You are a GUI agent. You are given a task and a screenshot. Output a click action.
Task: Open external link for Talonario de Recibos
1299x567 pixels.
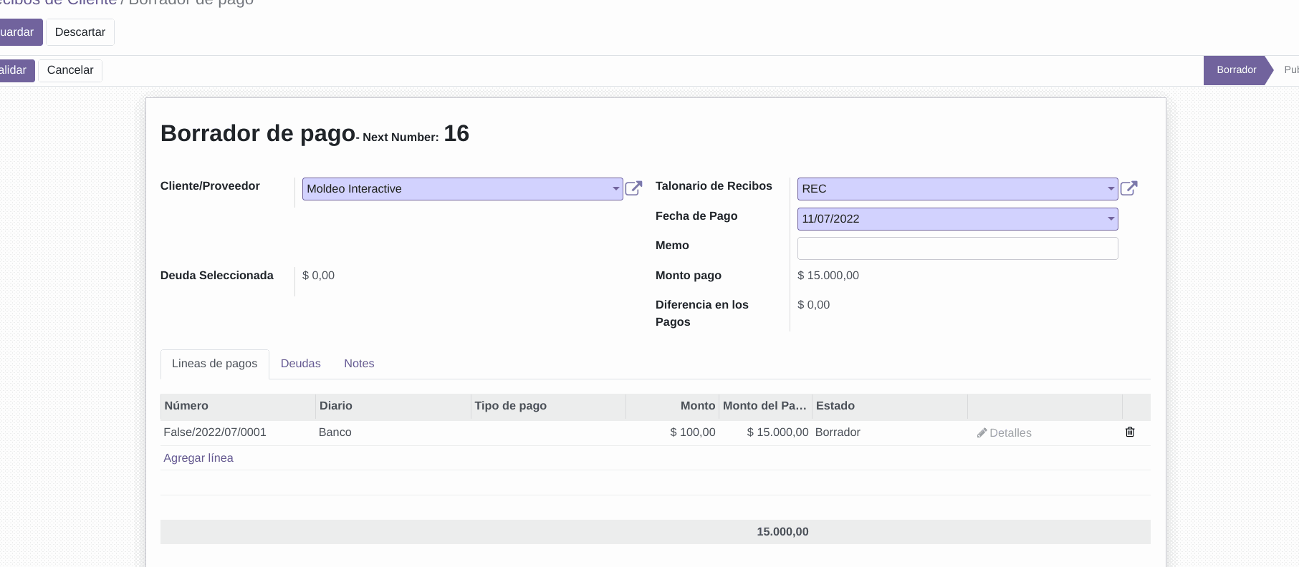[1128, 188]
